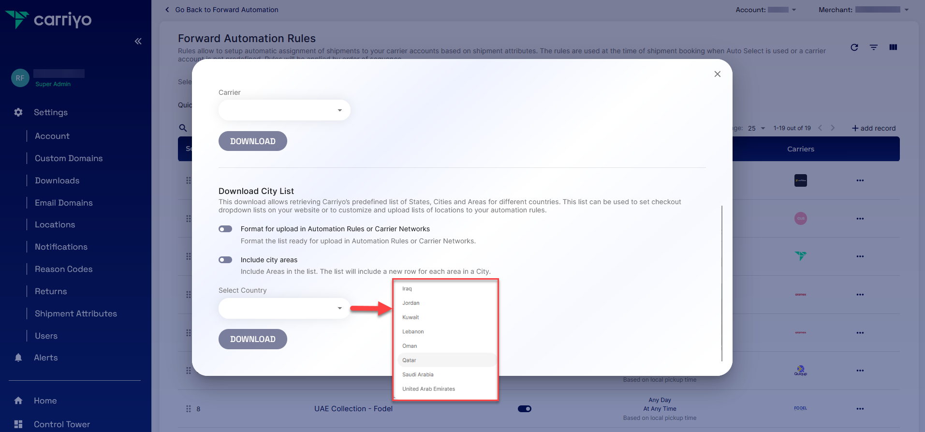Viewport: 925px width, 432px height.
Task: Open the rows per page dropdown showing 25
Action: pos(757,128)
